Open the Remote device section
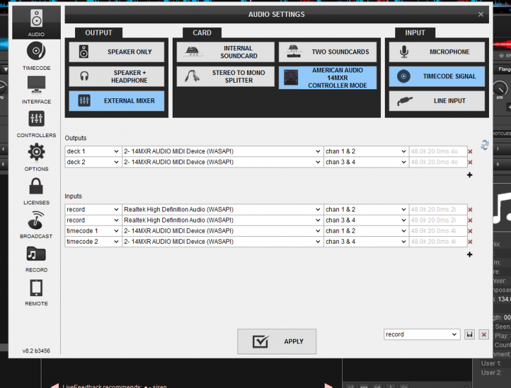Image resolution: width=511 pixels, height=388 pixels. pos(36,292)
